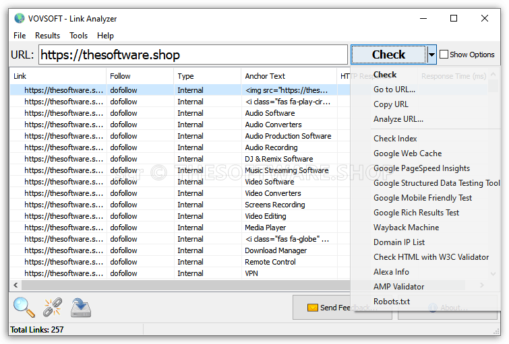Image resolution: width=509 pixels, height=344 pixels.
Task: Click the large Check button
Action: 388,55
